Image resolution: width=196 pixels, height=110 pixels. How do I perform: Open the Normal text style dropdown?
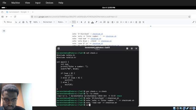click(49, 22)
